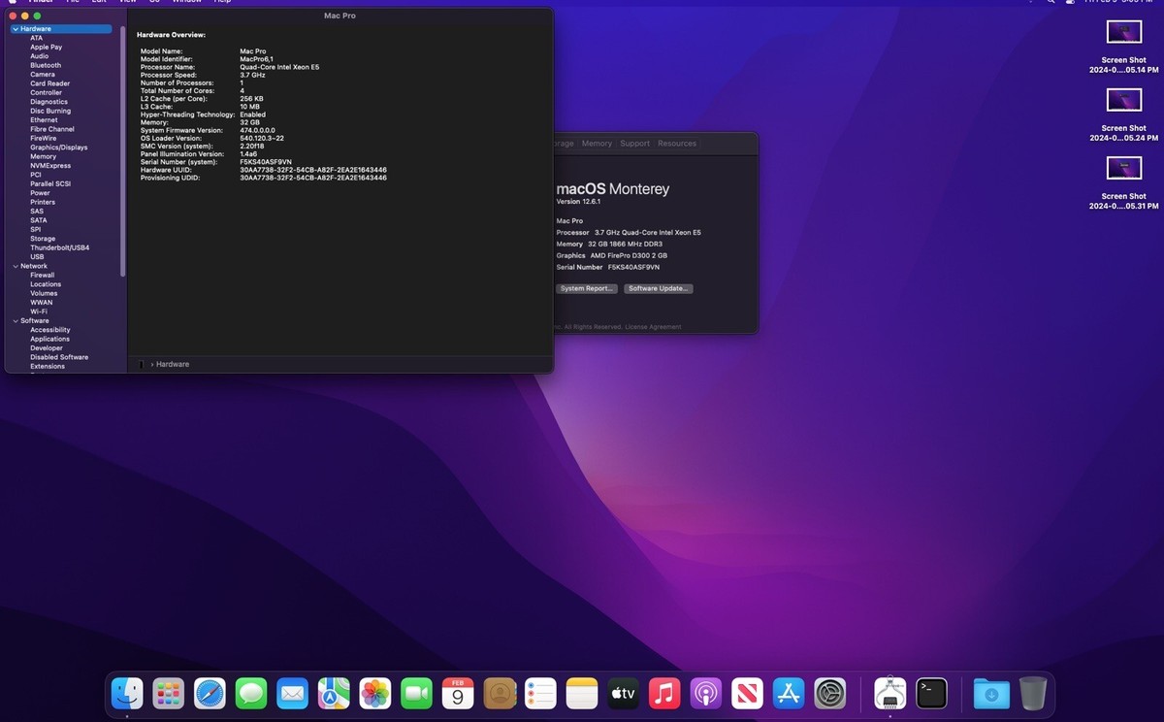
Task: Select Camera in the sidebar
Action: pos(43,75)
